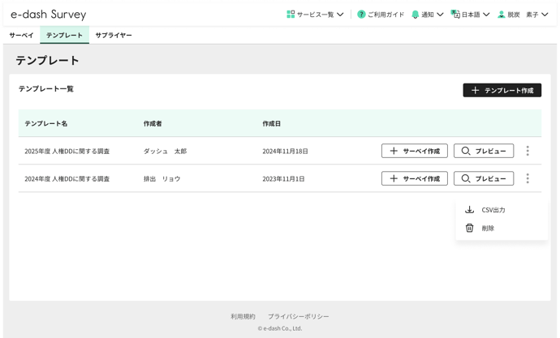The width and height of the screenshot is (560, 338).
Task: Open the 日本語 language dropdown
Action: [486, 15]
